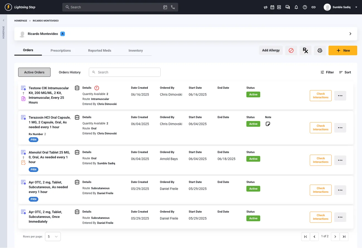The image size is (362, 248).
Task: Open user menu arrow beside Sumble Sadiq
Action: tap(356, 7)
